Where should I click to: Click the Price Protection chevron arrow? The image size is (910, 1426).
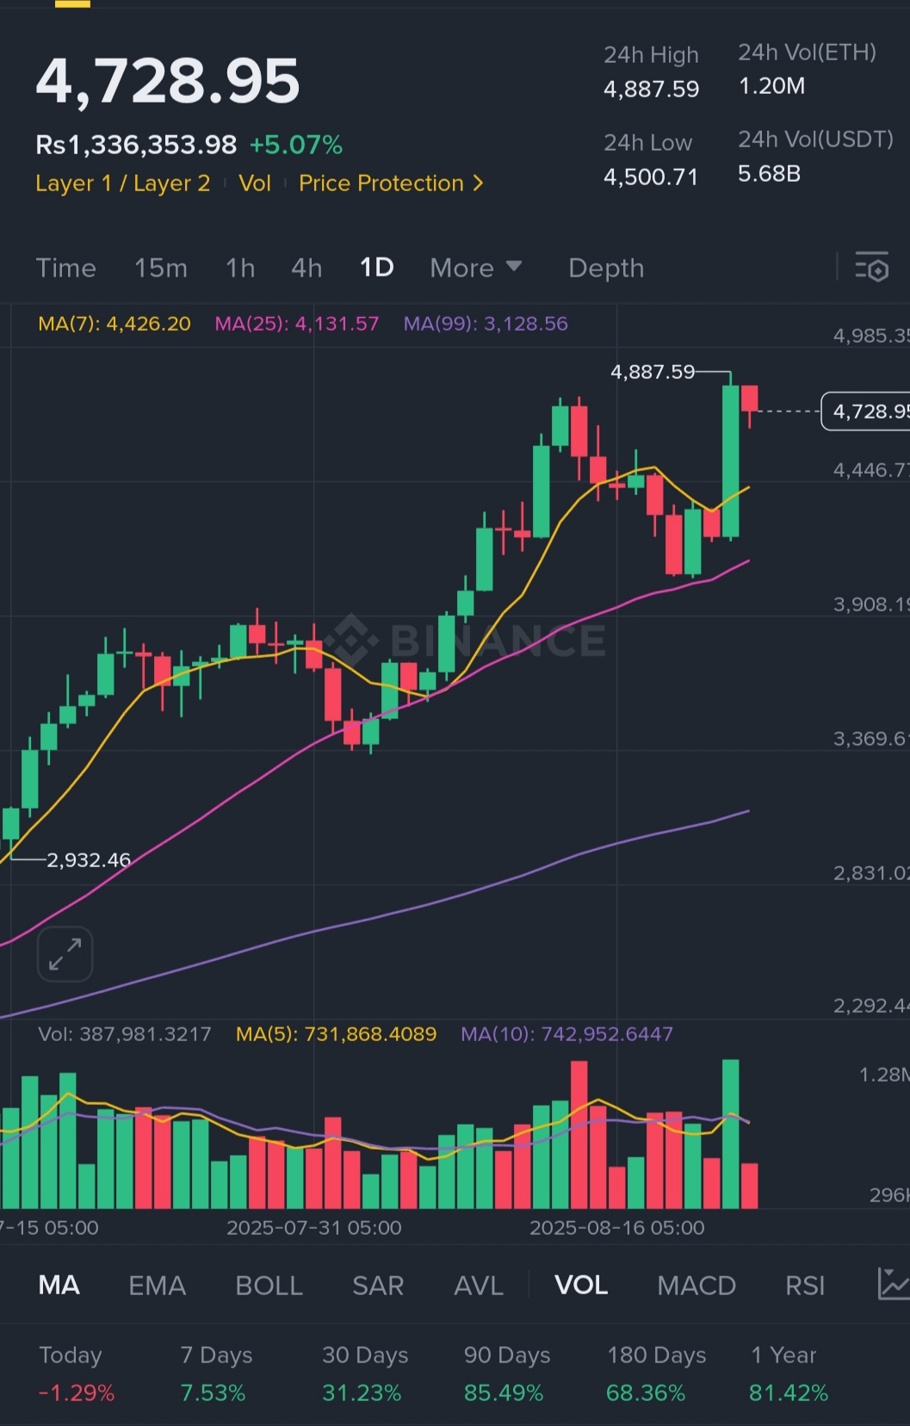pyautogui.click(x=479, y=183)
